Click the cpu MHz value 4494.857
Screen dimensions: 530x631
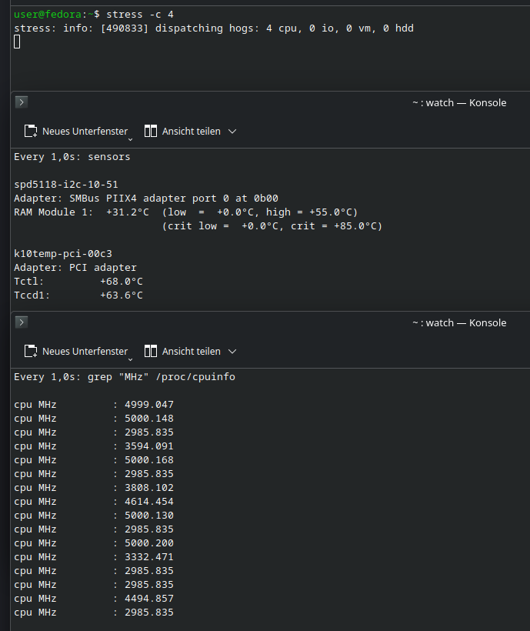click(x=149, y=599)
